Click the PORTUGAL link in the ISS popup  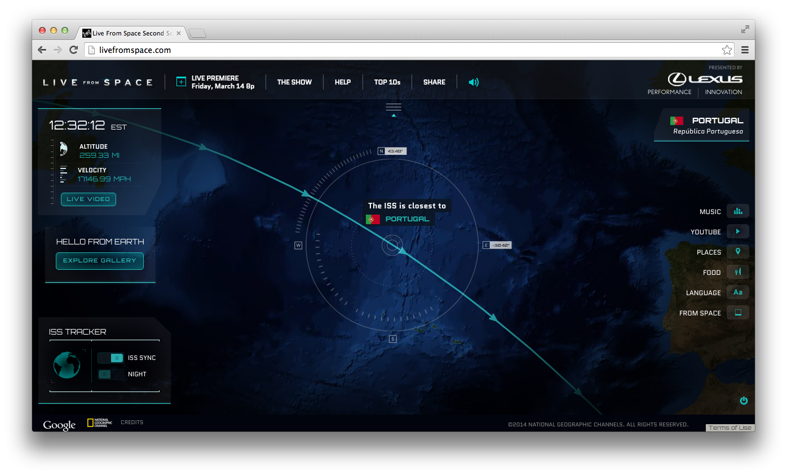pos(407,219)
